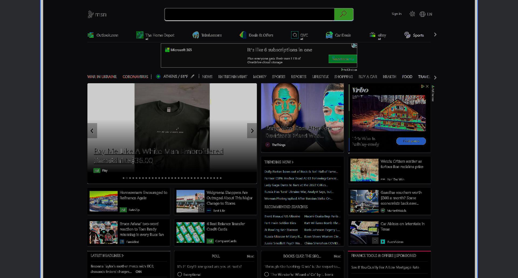The width and height of the screenshot is (518, 278).
Task: Open the Low Mortgage Rate sponsored link
Action: [385, 267]
